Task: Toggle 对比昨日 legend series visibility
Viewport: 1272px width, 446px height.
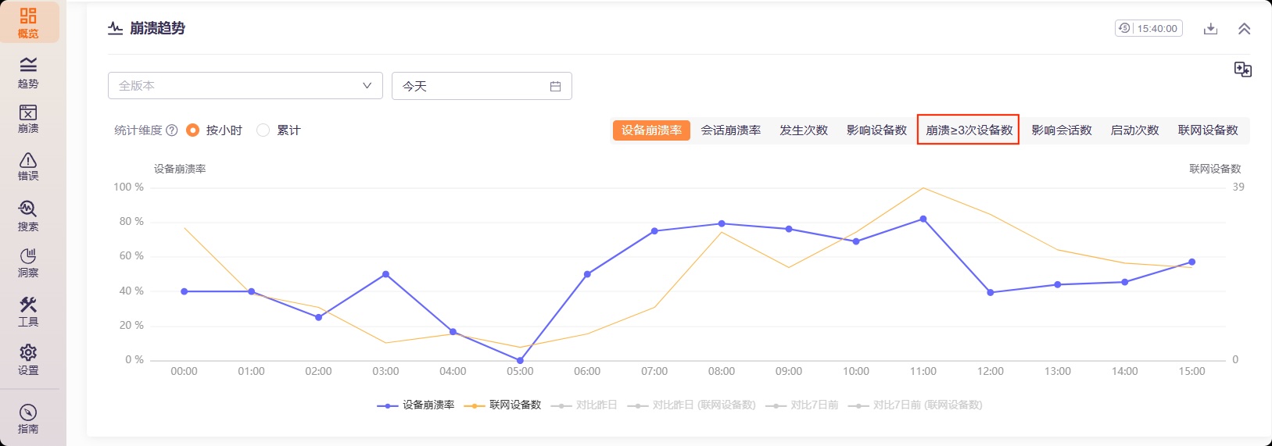Action: [584, 405]
